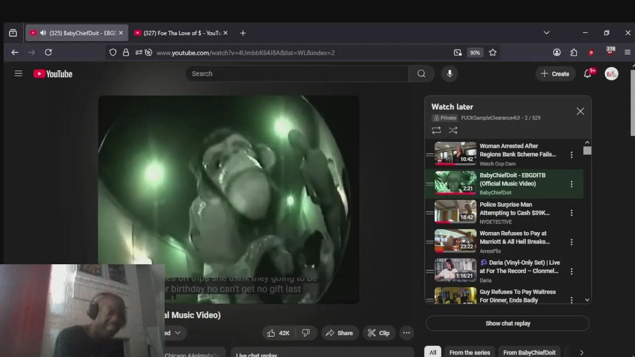
Task: Start voice search with the microphone
Action: [449, 73]
